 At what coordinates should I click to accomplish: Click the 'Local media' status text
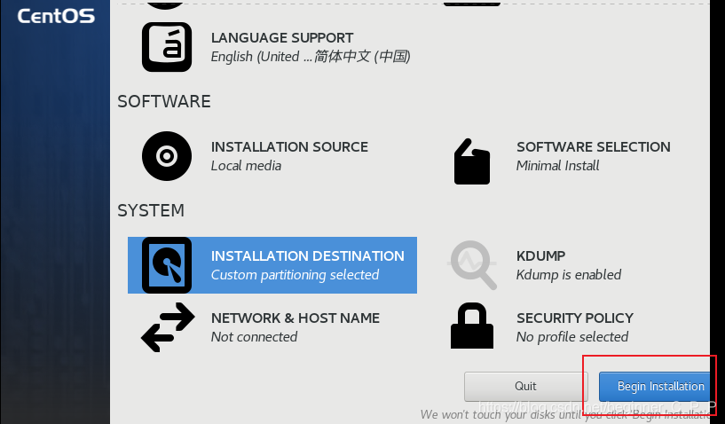coord(246,166)
